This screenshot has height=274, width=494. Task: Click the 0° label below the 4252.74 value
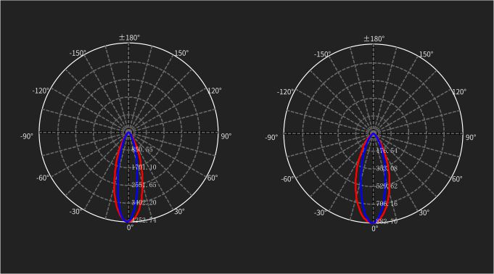click(130, 228)
